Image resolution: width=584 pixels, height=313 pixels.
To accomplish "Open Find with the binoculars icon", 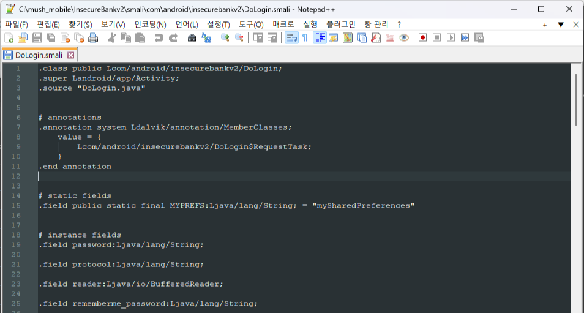I will point(192,37).
